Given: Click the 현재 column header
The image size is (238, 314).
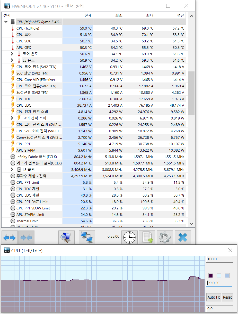Looking at the screenshot, I should tap(78, 15).
